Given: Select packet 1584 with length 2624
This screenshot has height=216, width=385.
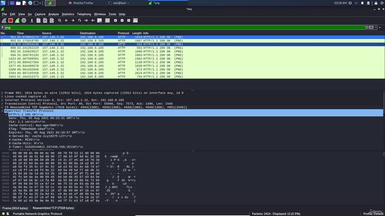Looking at the screenshot, I should coord(192,73).
